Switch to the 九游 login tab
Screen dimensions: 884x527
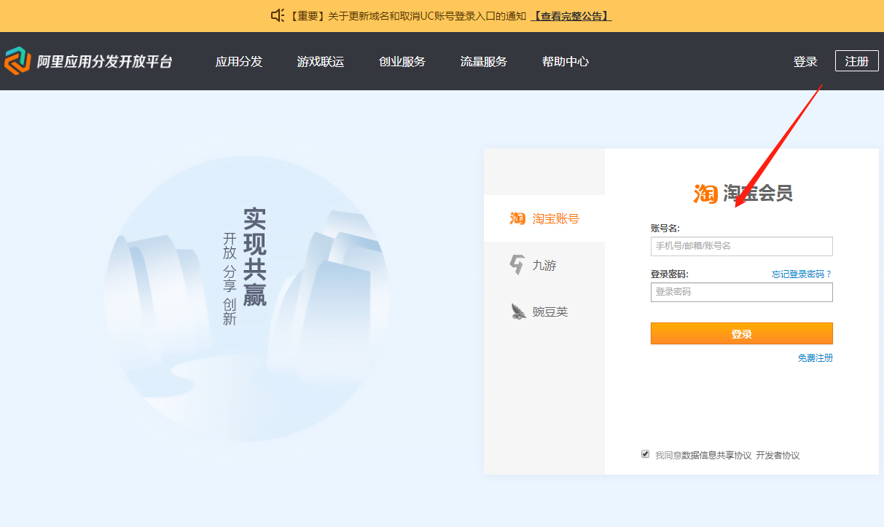(x=544, y=265)
